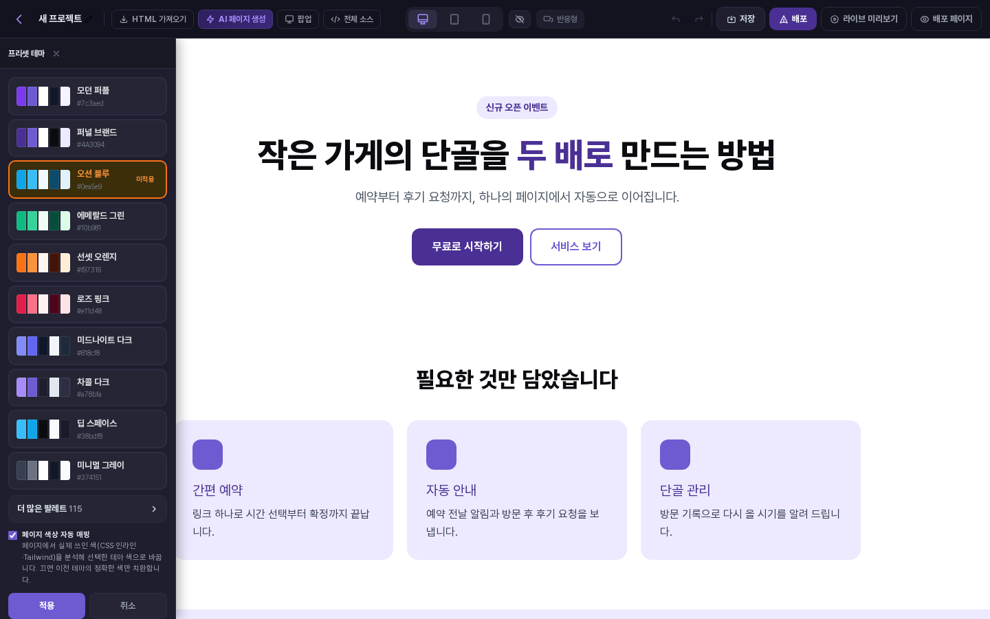The width and height of the screenshot is (990, 619).
Task: Open the 팝업 toolbar option
Action: click(298, 19)
